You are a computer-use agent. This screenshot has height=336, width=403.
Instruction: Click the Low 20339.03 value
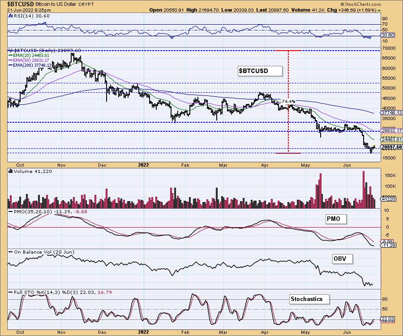237,10
